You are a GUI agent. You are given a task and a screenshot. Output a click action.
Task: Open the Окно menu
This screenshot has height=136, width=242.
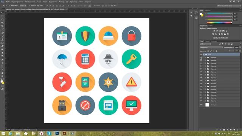click(x=81, y=2)
